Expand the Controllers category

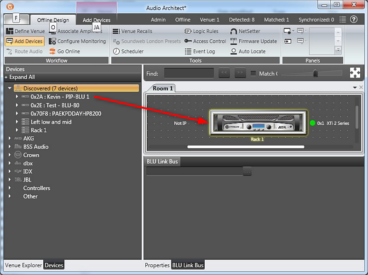(x=9, y=188)
